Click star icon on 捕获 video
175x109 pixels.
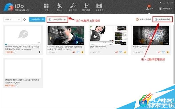pyautogui.click(x=125, y=52)
